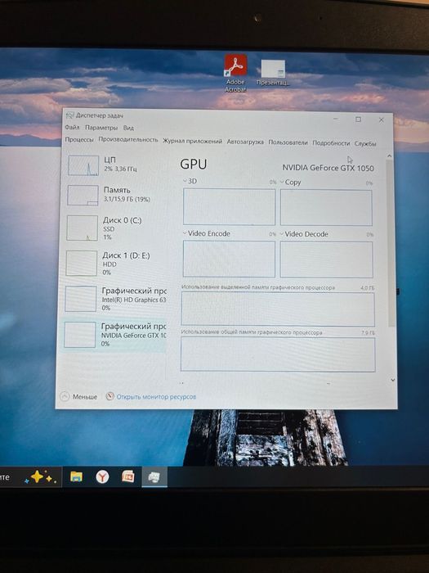
Task: Click scrollbar down arrow in GPU pane
Action: click(x=392, y=380)
